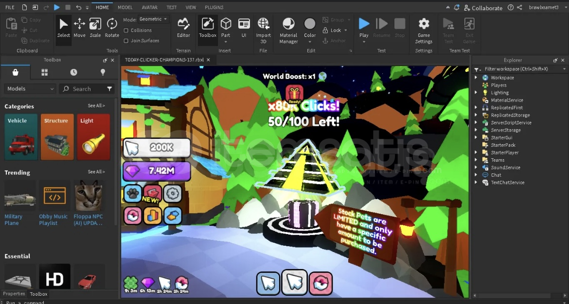Open the Light category card
This screenshot has height=304, width=569.
click(93, 137)
